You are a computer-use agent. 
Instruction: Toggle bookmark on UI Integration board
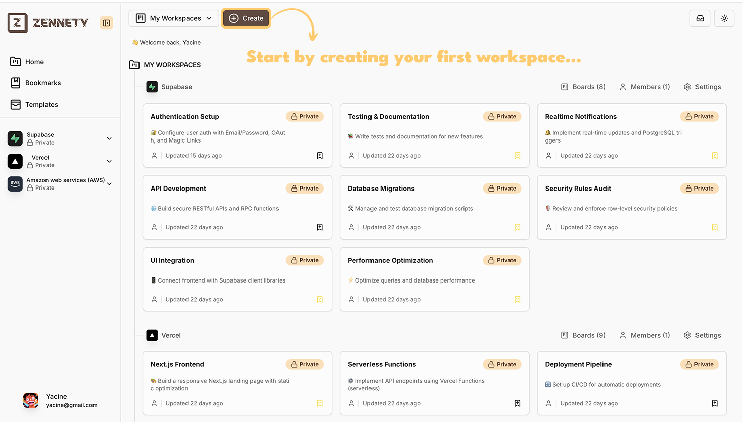pyautogui.click(x=320, y=299)
